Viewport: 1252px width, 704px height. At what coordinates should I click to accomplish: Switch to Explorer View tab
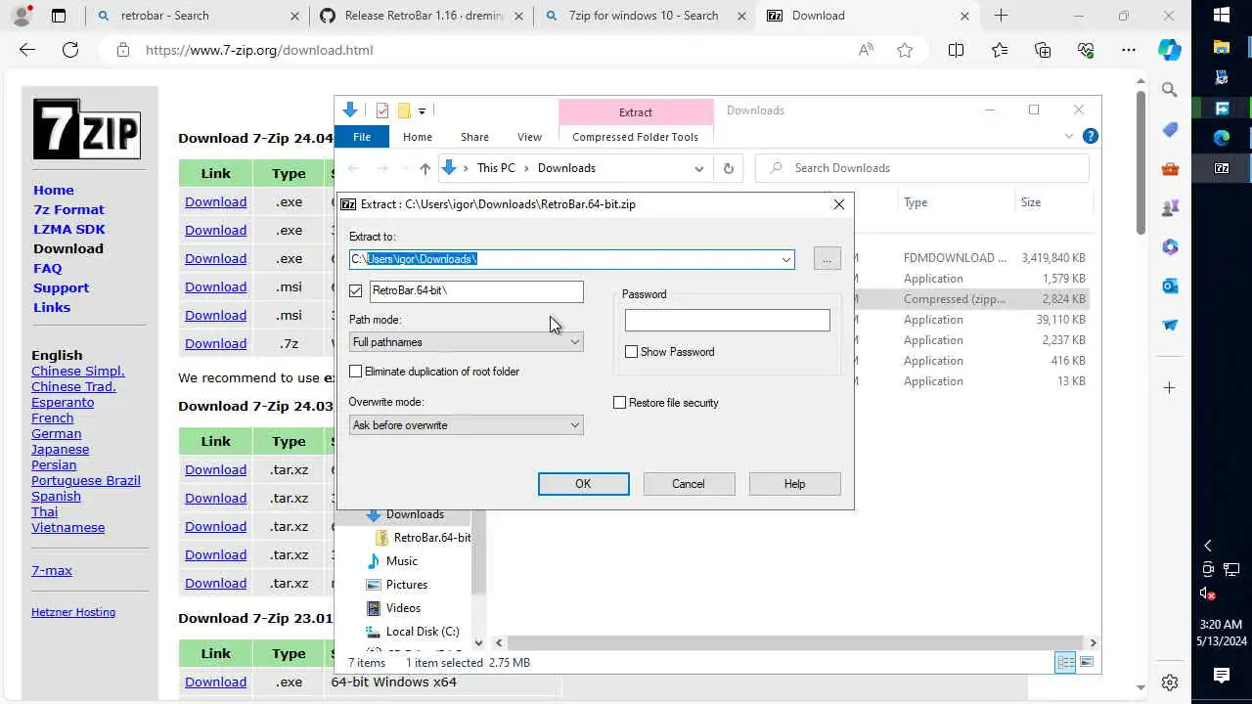(529, 137)
